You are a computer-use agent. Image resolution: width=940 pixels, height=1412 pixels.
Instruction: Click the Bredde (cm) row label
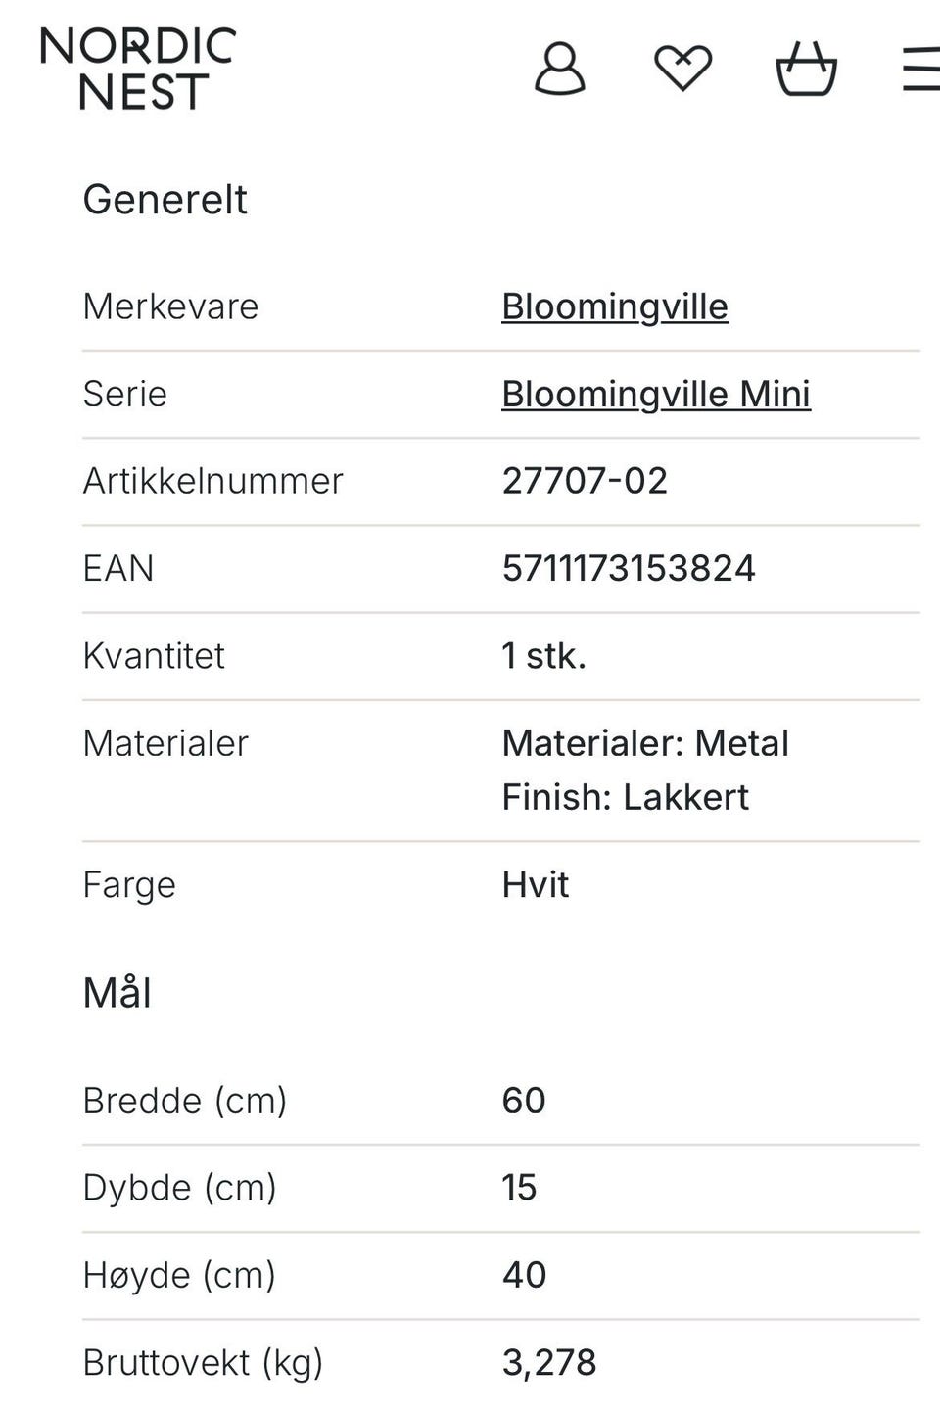click(x=185, y=1101)
